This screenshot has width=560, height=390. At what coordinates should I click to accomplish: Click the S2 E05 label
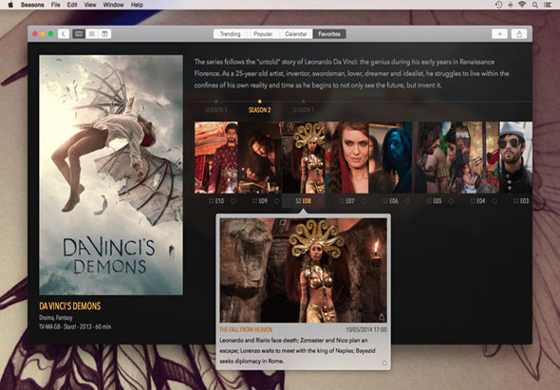coord(434,201)
